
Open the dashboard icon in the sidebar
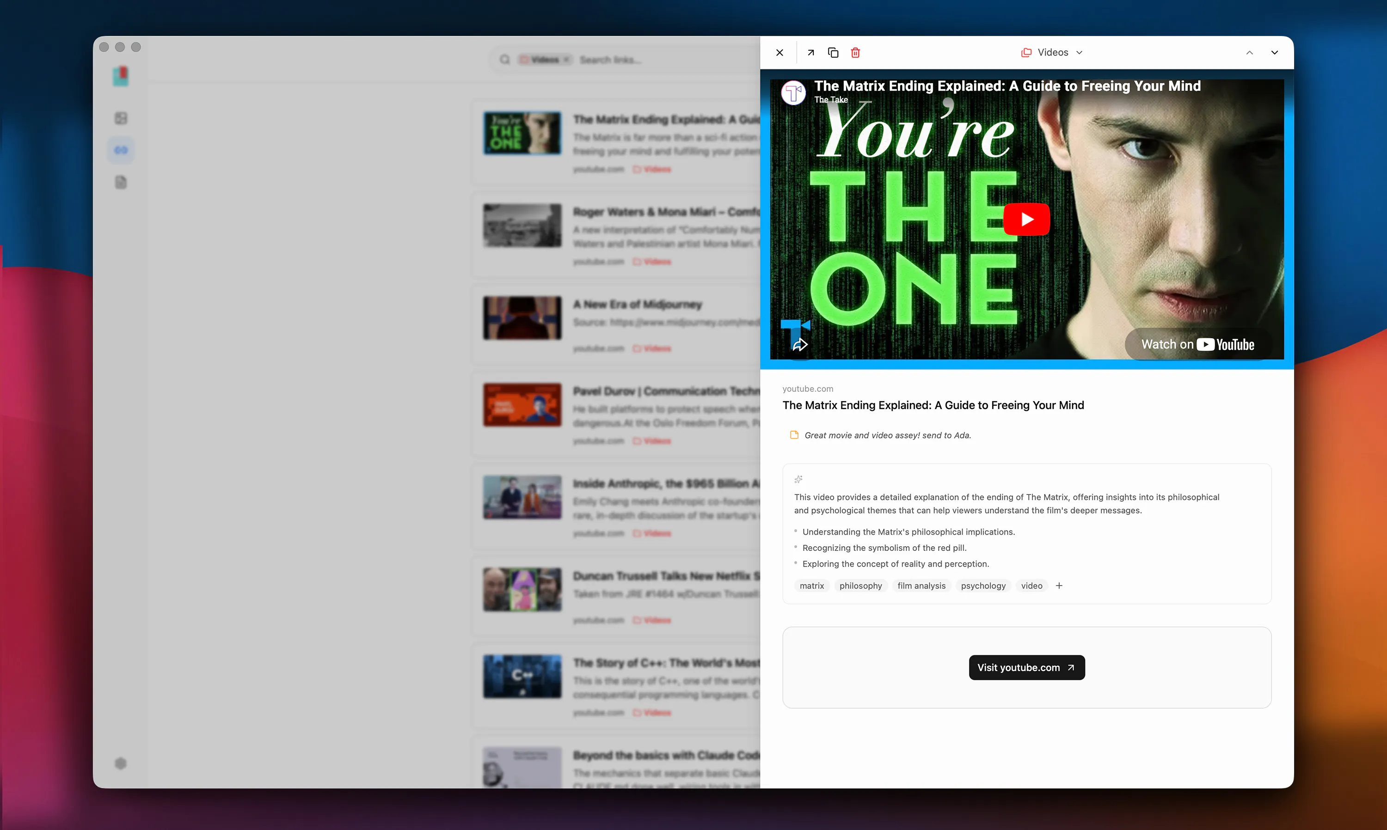[x=121, y=118]
